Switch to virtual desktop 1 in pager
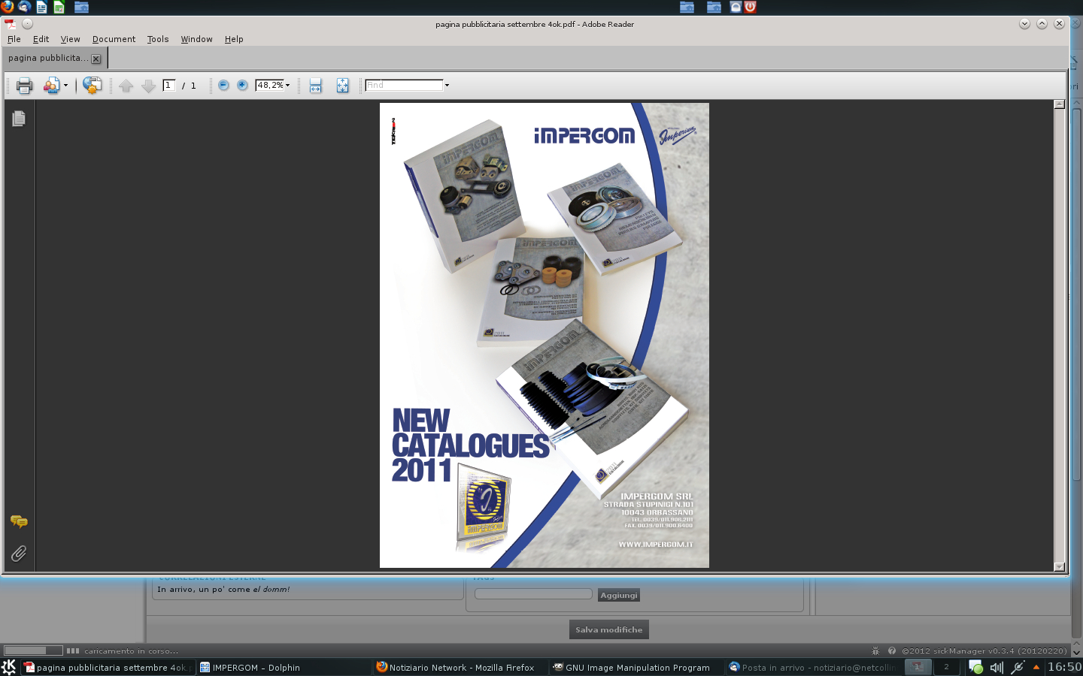1083x676 pixels. [918, 667]
